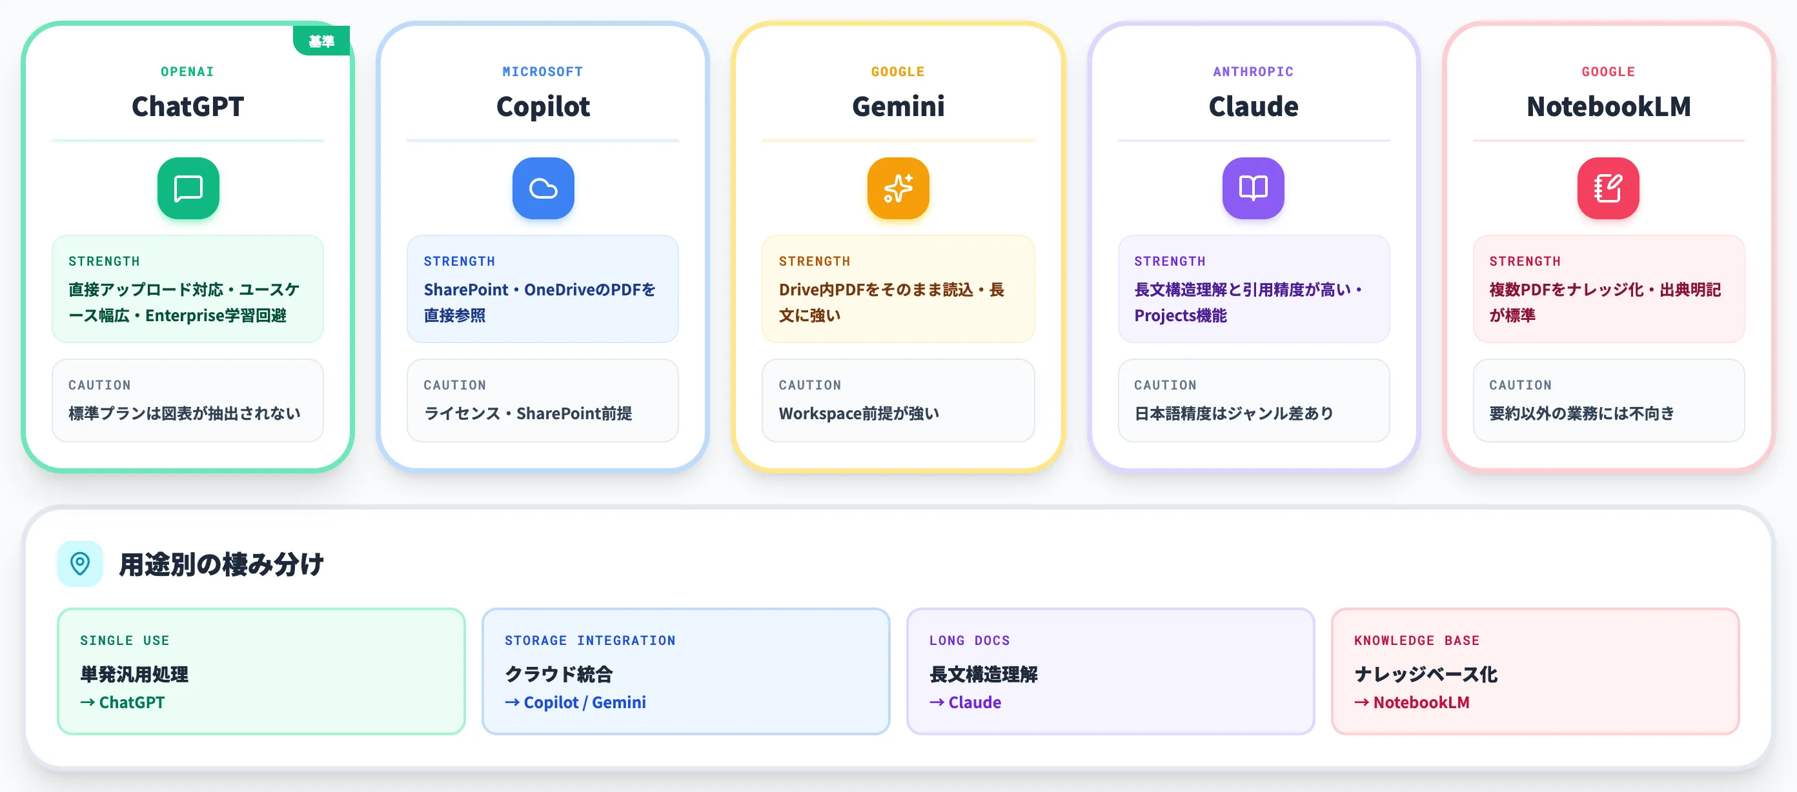The height and width of the screenshot is (792, 1797).
Task: Click the SINGLE USE label
Action: click(x=124, y=640)
